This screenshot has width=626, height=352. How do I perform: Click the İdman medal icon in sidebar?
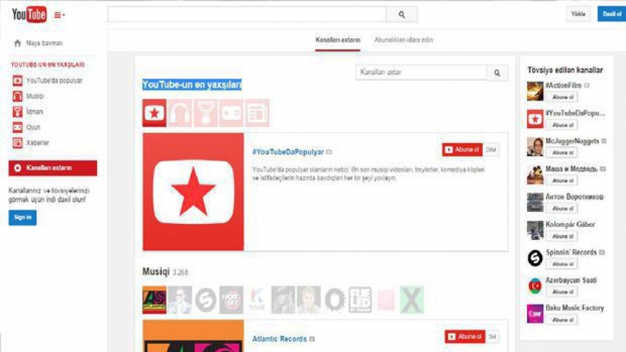coord(18,112)
